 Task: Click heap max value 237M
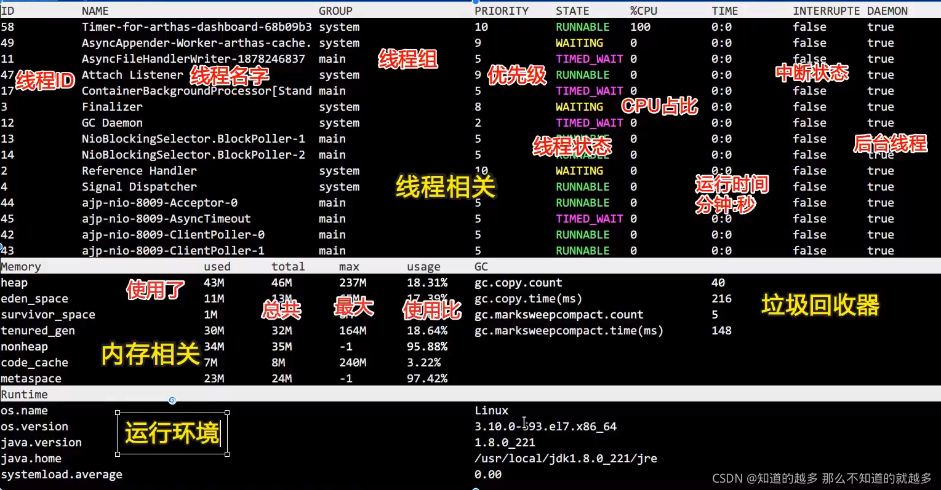point(353,283)
